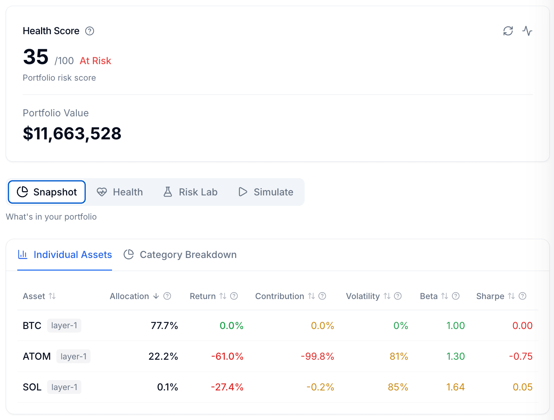
Task: Click the Sharpe column help icon
Action: point(523,296)
